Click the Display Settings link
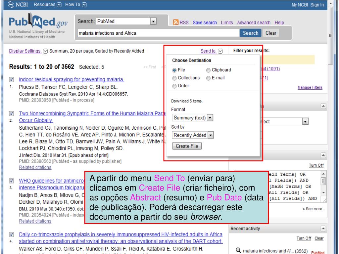 25,51
